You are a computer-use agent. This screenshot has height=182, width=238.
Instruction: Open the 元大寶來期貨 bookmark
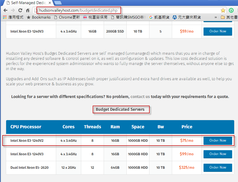click(187, 17)
